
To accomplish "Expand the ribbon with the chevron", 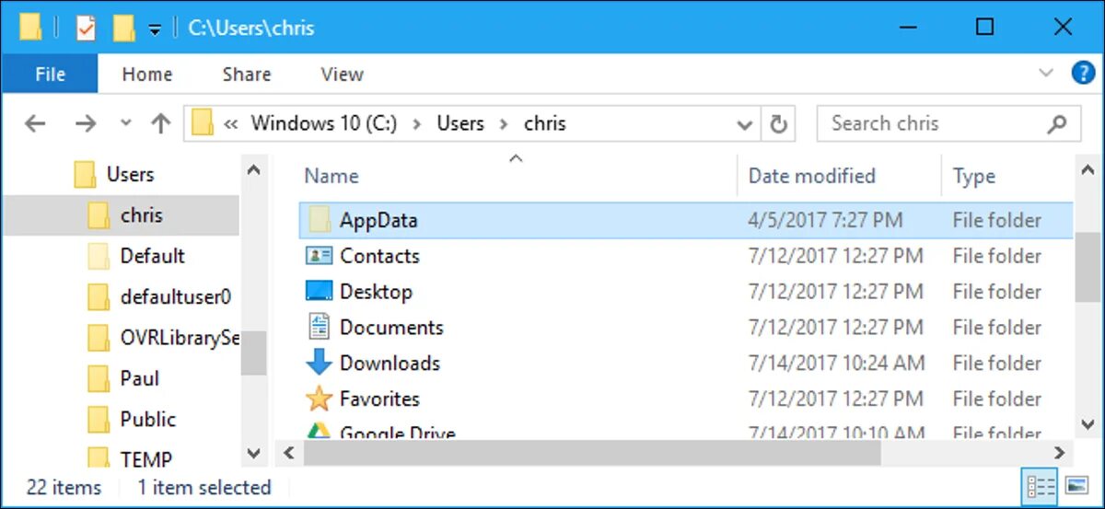I will click(1046, 73).
